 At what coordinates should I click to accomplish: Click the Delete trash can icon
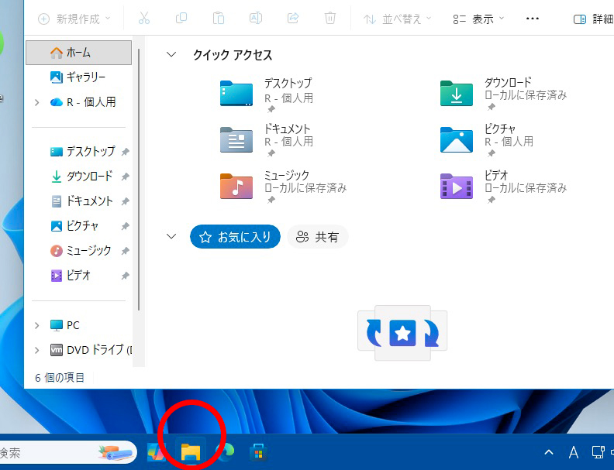click(x=330, y=19)
